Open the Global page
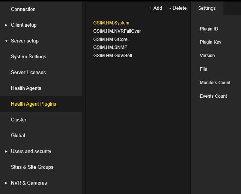Screen dimensions: 241x194 [x=18, y=135]
